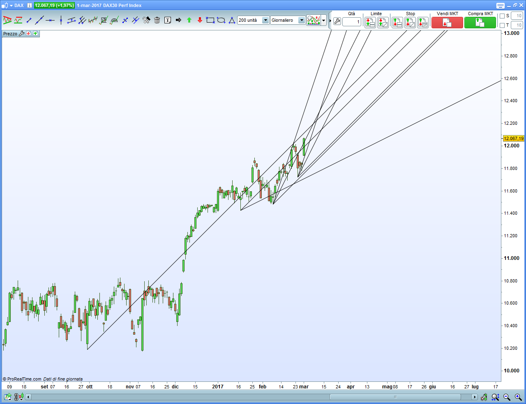
Task: Open the Giornaliero timeframe dropdown
Action: point(301,20)
